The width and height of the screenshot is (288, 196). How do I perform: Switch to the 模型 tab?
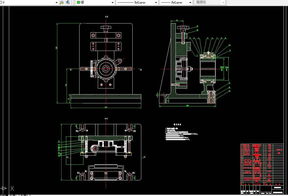[x=3, y=195]
